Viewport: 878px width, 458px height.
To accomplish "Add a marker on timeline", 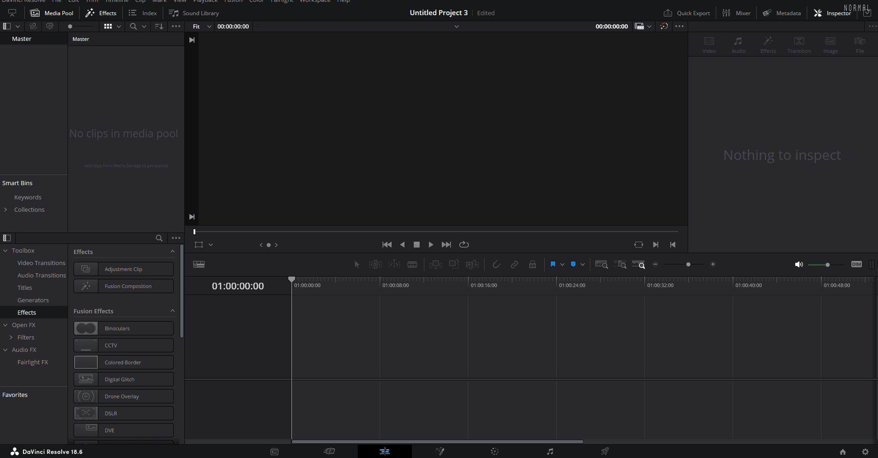I will tap(573, 264).
